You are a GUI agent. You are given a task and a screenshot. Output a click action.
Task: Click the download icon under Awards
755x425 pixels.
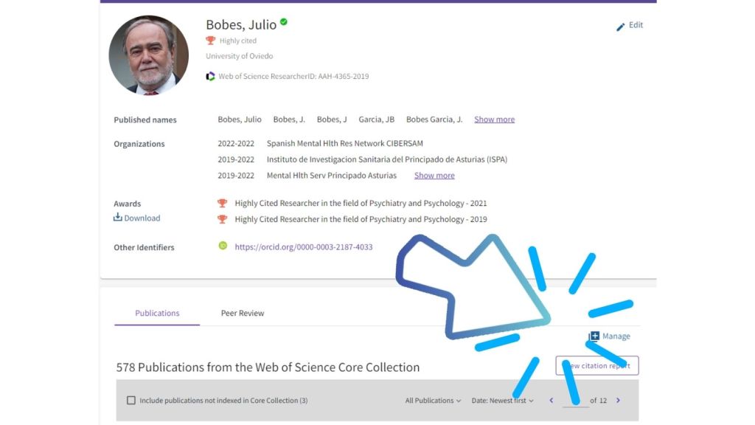click(117, 218)
